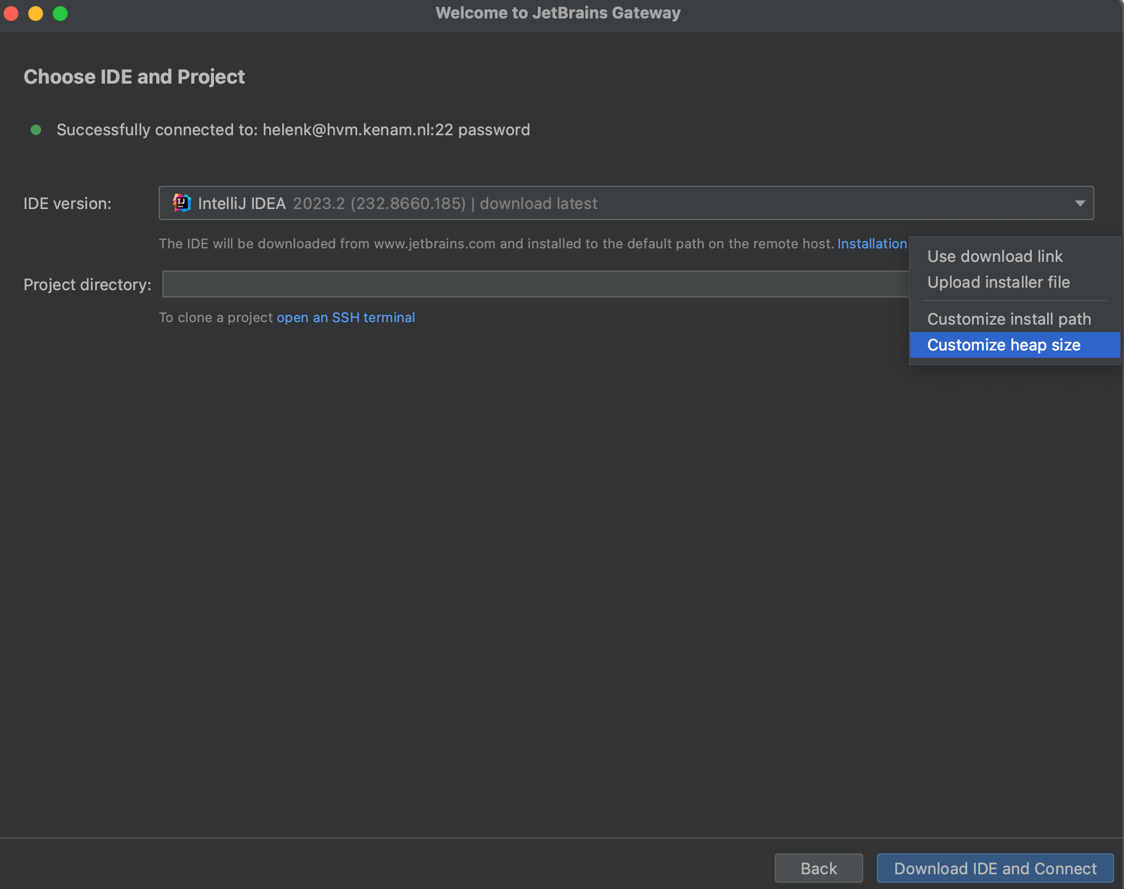The width and height of the screenshot is (1124, 889).
Task: Open the IDE version dropdown arrow
Action: click(x=1080, y=203)
